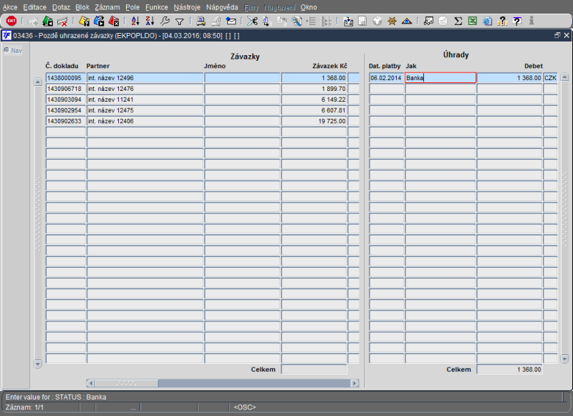Click the chart diagram icon

[x=428, y=21]
